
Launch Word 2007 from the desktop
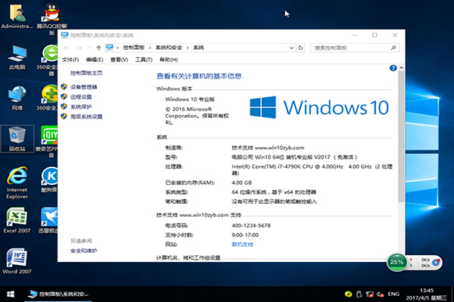(x=17, y=259)
